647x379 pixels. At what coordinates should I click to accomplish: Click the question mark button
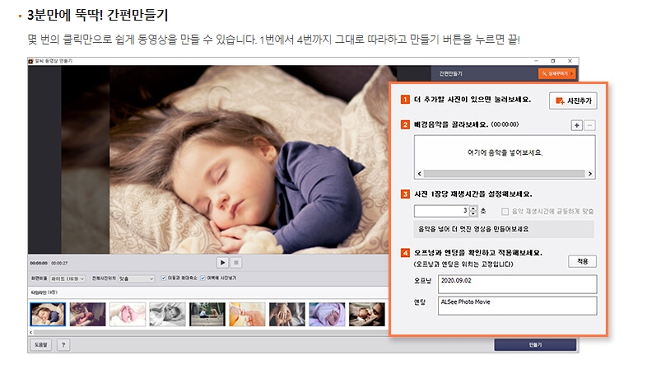coord(63,344)
